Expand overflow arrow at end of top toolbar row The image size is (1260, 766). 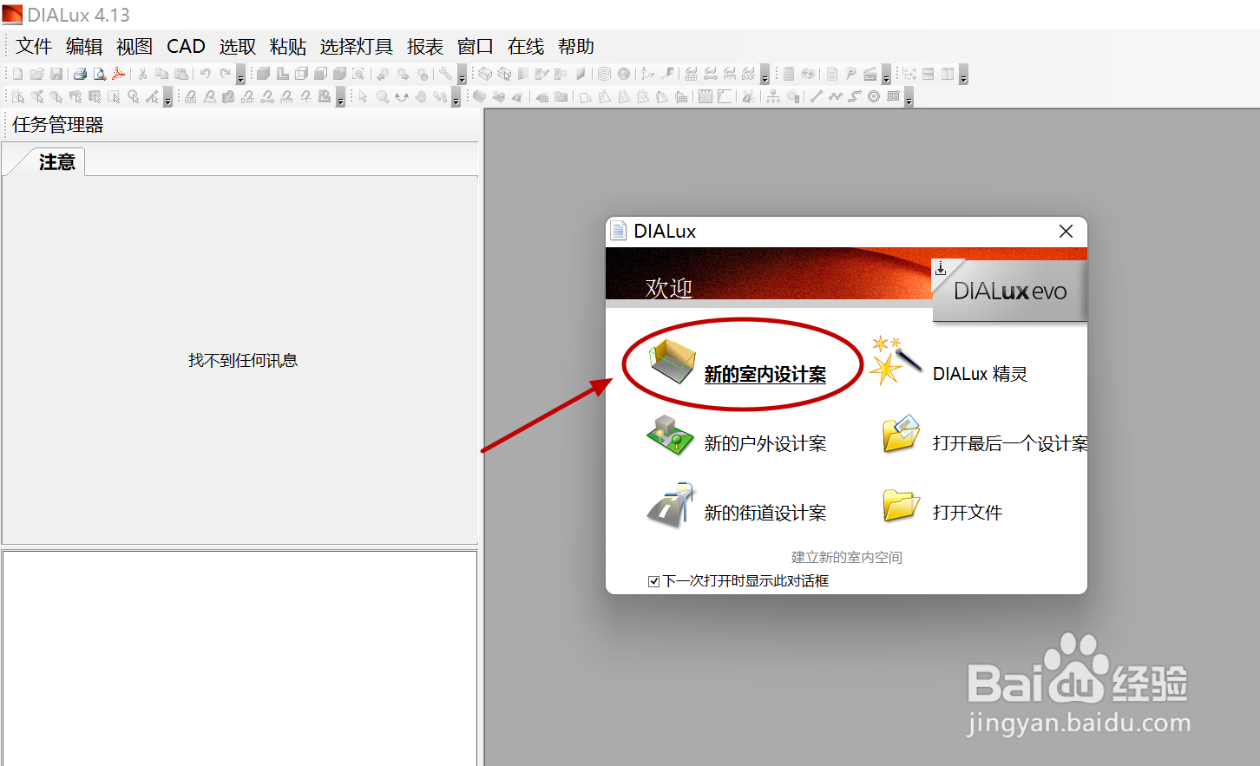(x=963, y=75)
